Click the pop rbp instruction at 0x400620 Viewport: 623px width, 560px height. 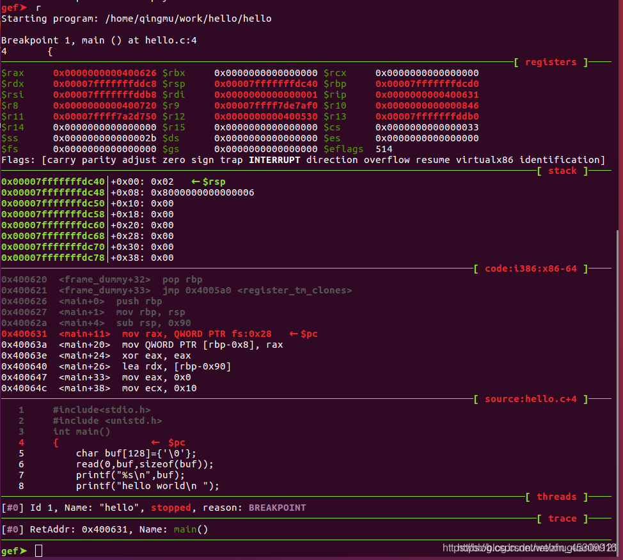pos(182,279)
